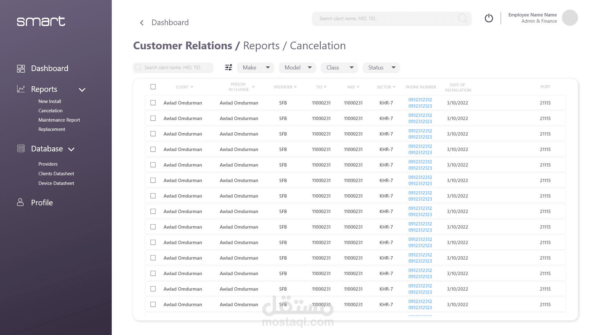Check the first Awlad Omdurman row checkbox
596x335 pixels.
[153, 103]
